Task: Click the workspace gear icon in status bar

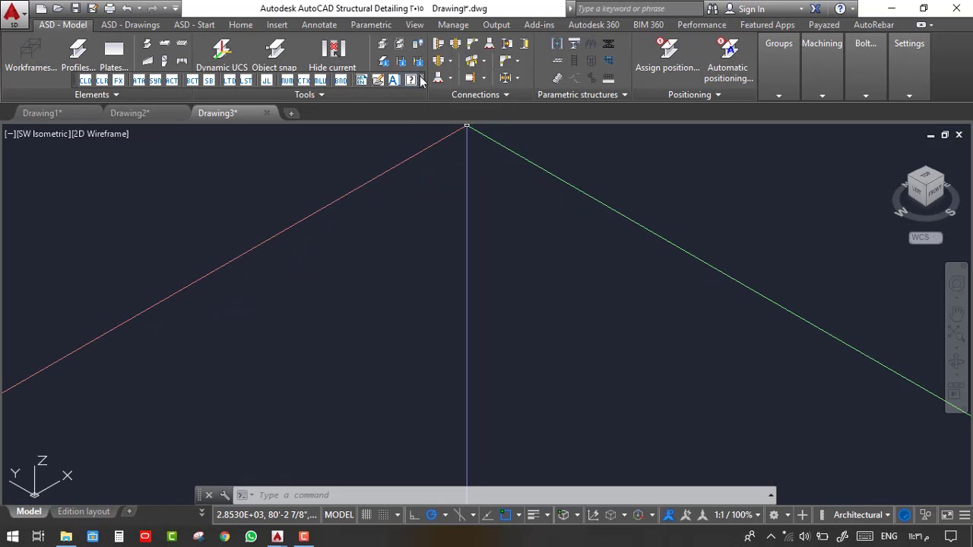Action: [774, 515]
